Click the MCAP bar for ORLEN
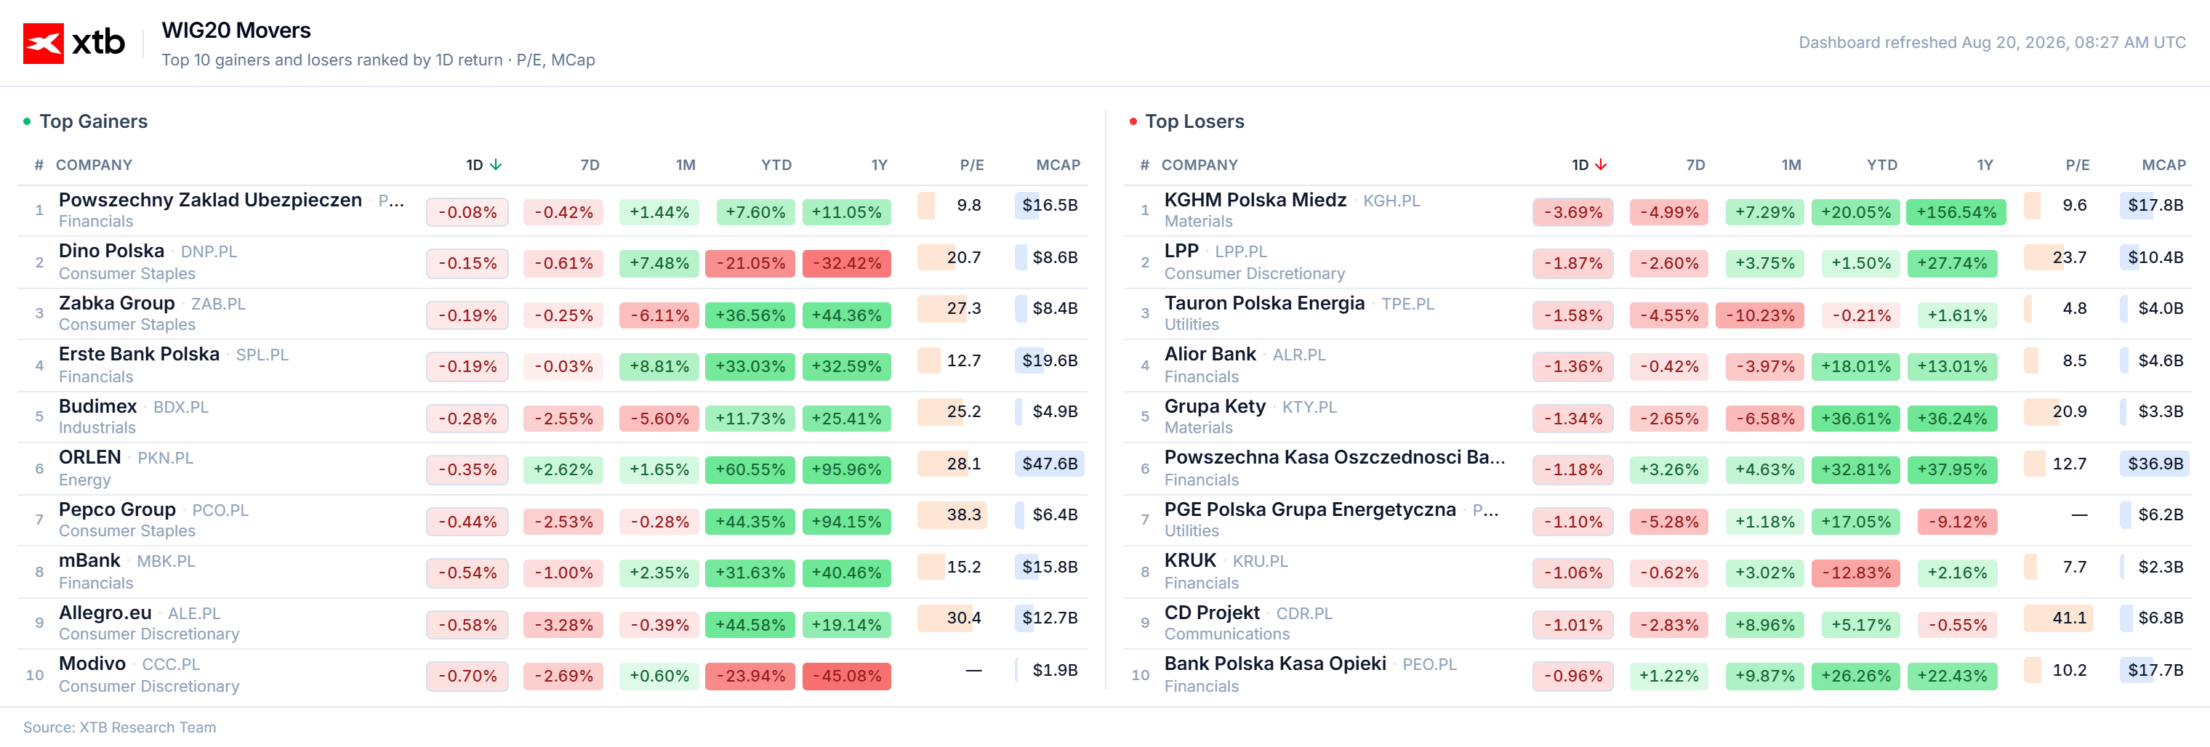The image size is (2210, 747). point(1049,464)
